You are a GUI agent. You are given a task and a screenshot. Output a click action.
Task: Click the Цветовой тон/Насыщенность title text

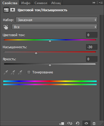[42, 10]
